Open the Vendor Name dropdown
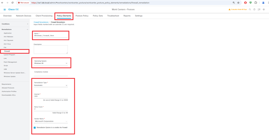 [x=51, y=121]
